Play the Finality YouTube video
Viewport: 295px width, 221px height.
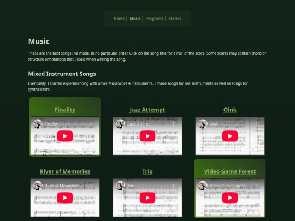[x=65, y=136]
